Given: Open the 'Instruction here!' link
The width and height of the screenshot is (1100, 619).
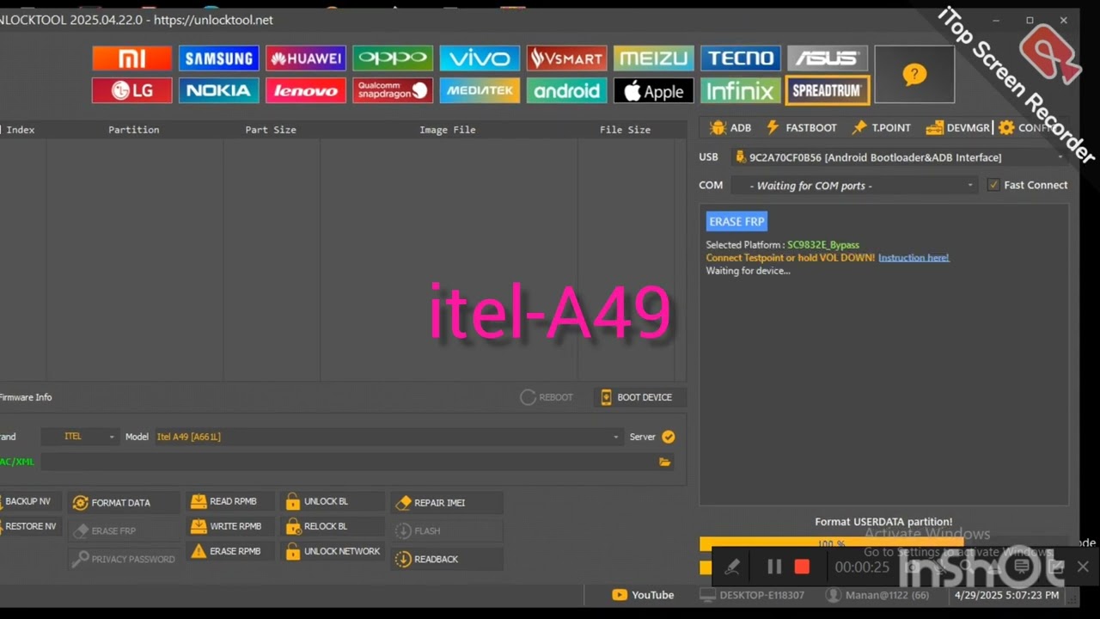Looking at the screenshot, I should pos(914,258).
